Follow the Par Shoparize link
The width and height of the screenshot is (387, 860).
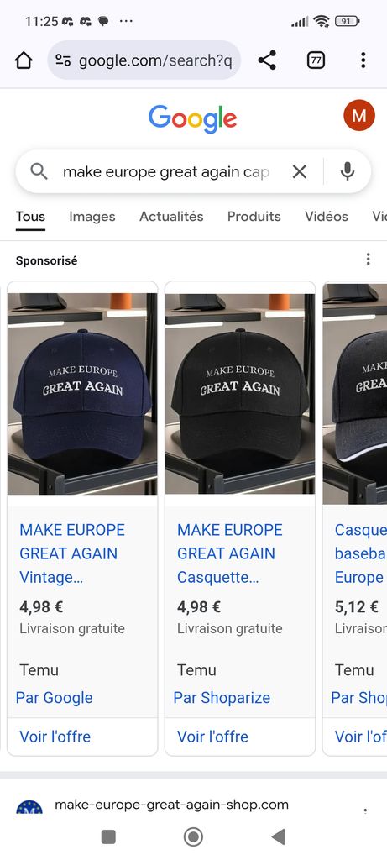coord(222,698)
